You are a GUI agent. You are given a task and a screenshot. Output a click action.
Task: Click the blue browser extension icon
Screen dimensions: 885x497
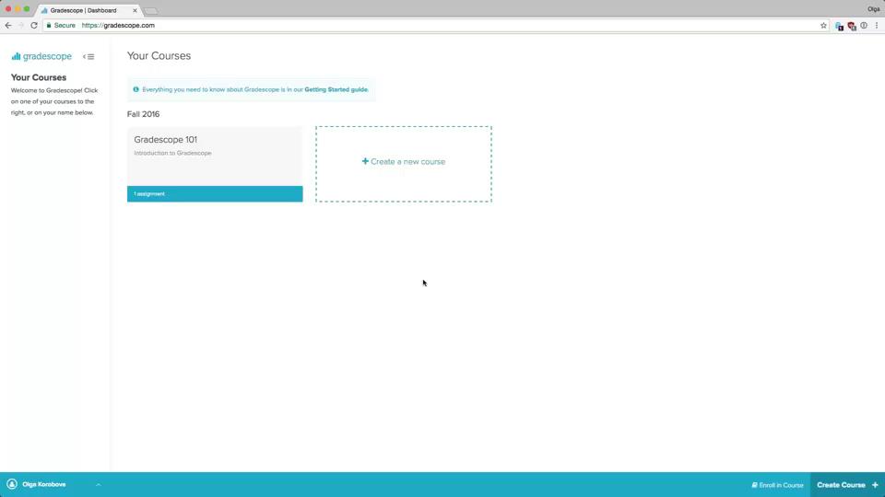coord(839,26)
